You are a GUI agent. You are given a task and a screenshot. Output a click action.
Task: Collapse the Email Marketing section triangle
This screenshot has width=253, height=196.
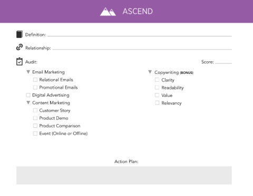click(28, 72)
